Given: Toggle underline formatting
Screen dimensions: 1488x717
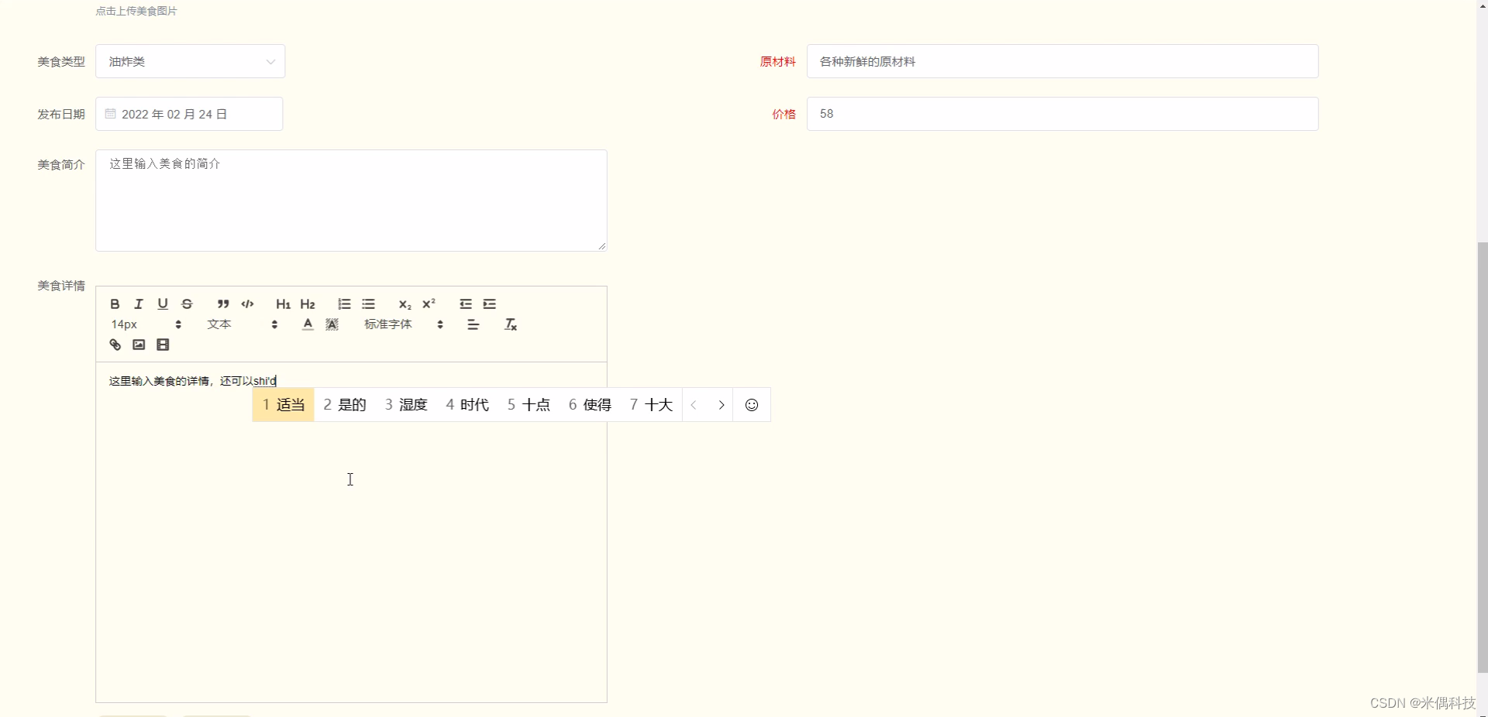Looking at the screenshot, I should (163, 304).
